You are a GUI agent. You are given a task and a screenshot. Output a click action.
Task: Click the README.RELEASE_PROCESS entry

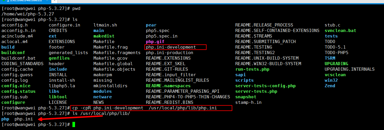[264, 25]
